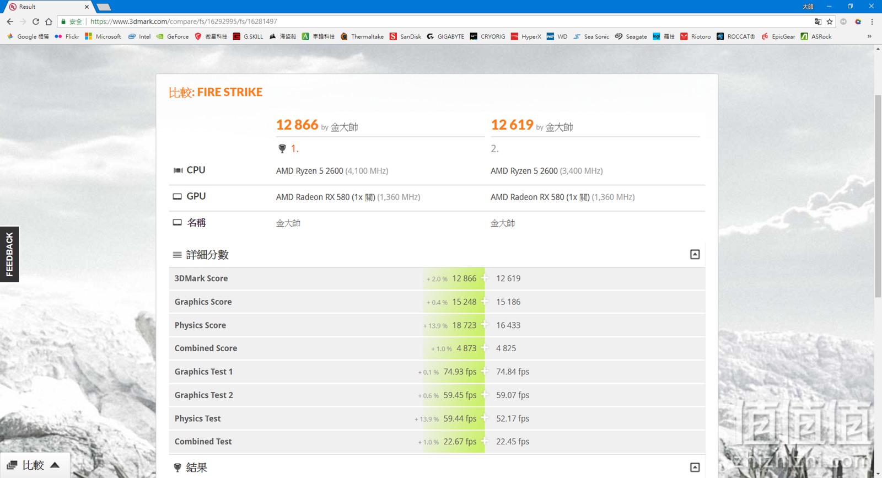This screenshot has width=882, height=478.
Task: Click the plus next to 18 723 Physics Score
Action: (x=484, y=325)
